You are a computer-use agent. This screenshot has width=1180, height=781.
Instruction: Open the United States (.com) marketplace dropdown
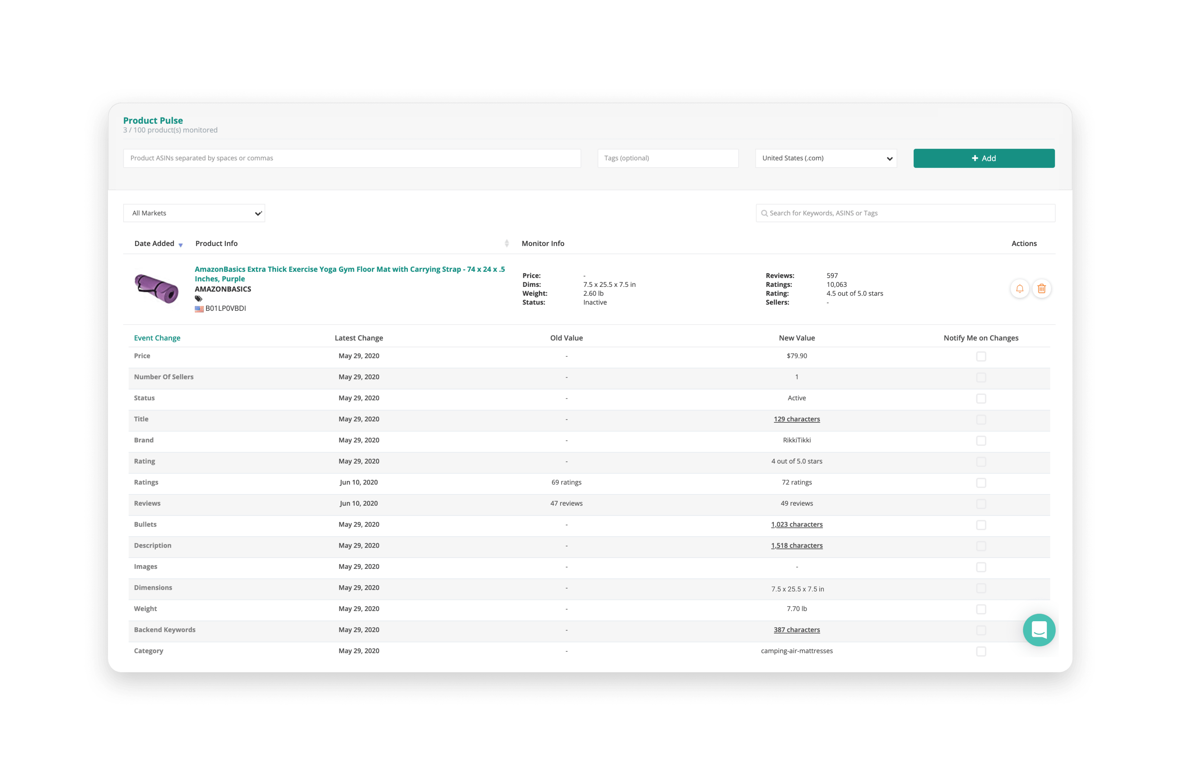point(825,158)
